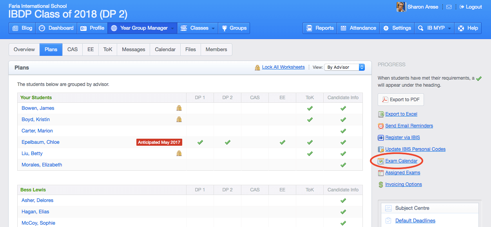This screenshot has width=491, height=227.
Task: Click Update IBIS Personal Codes link
Action: 415,149
